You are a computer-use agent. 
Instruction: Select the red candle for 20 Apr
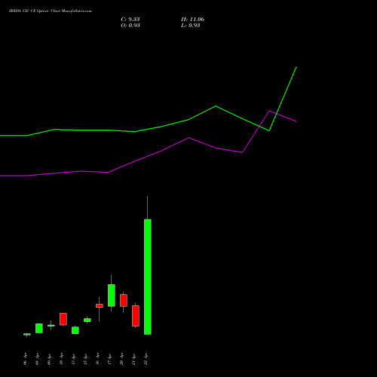coord(124,300)
